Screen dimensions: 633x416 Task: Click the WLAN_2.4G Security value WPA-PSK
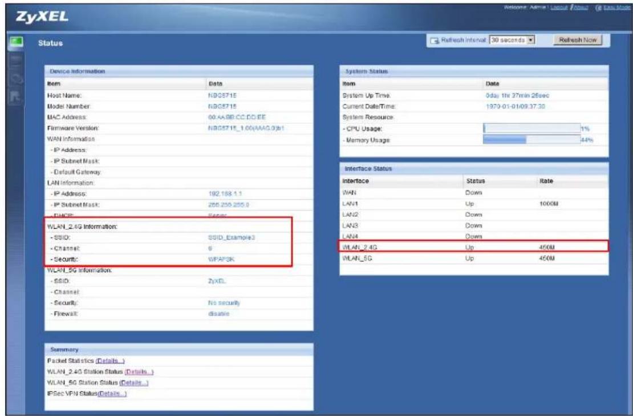pyautogui.click(x=221, y=259)
